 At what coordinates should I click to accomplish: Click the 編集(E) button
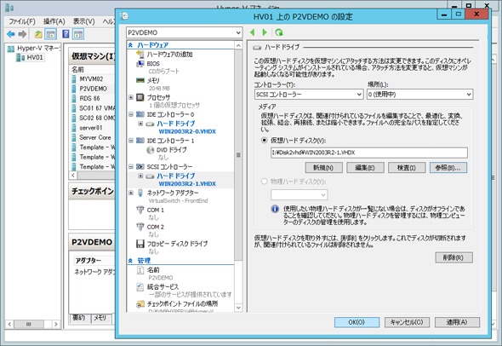(x=365, y=167)
